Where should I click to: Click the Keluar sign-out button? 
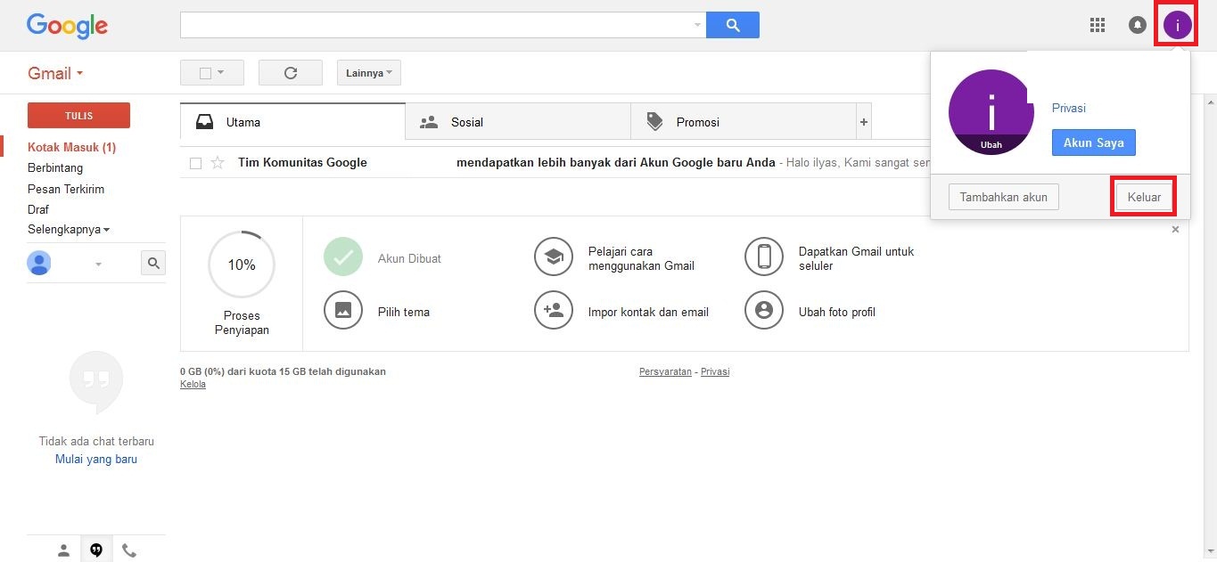pyautogui.click(x=1144, y=197)
